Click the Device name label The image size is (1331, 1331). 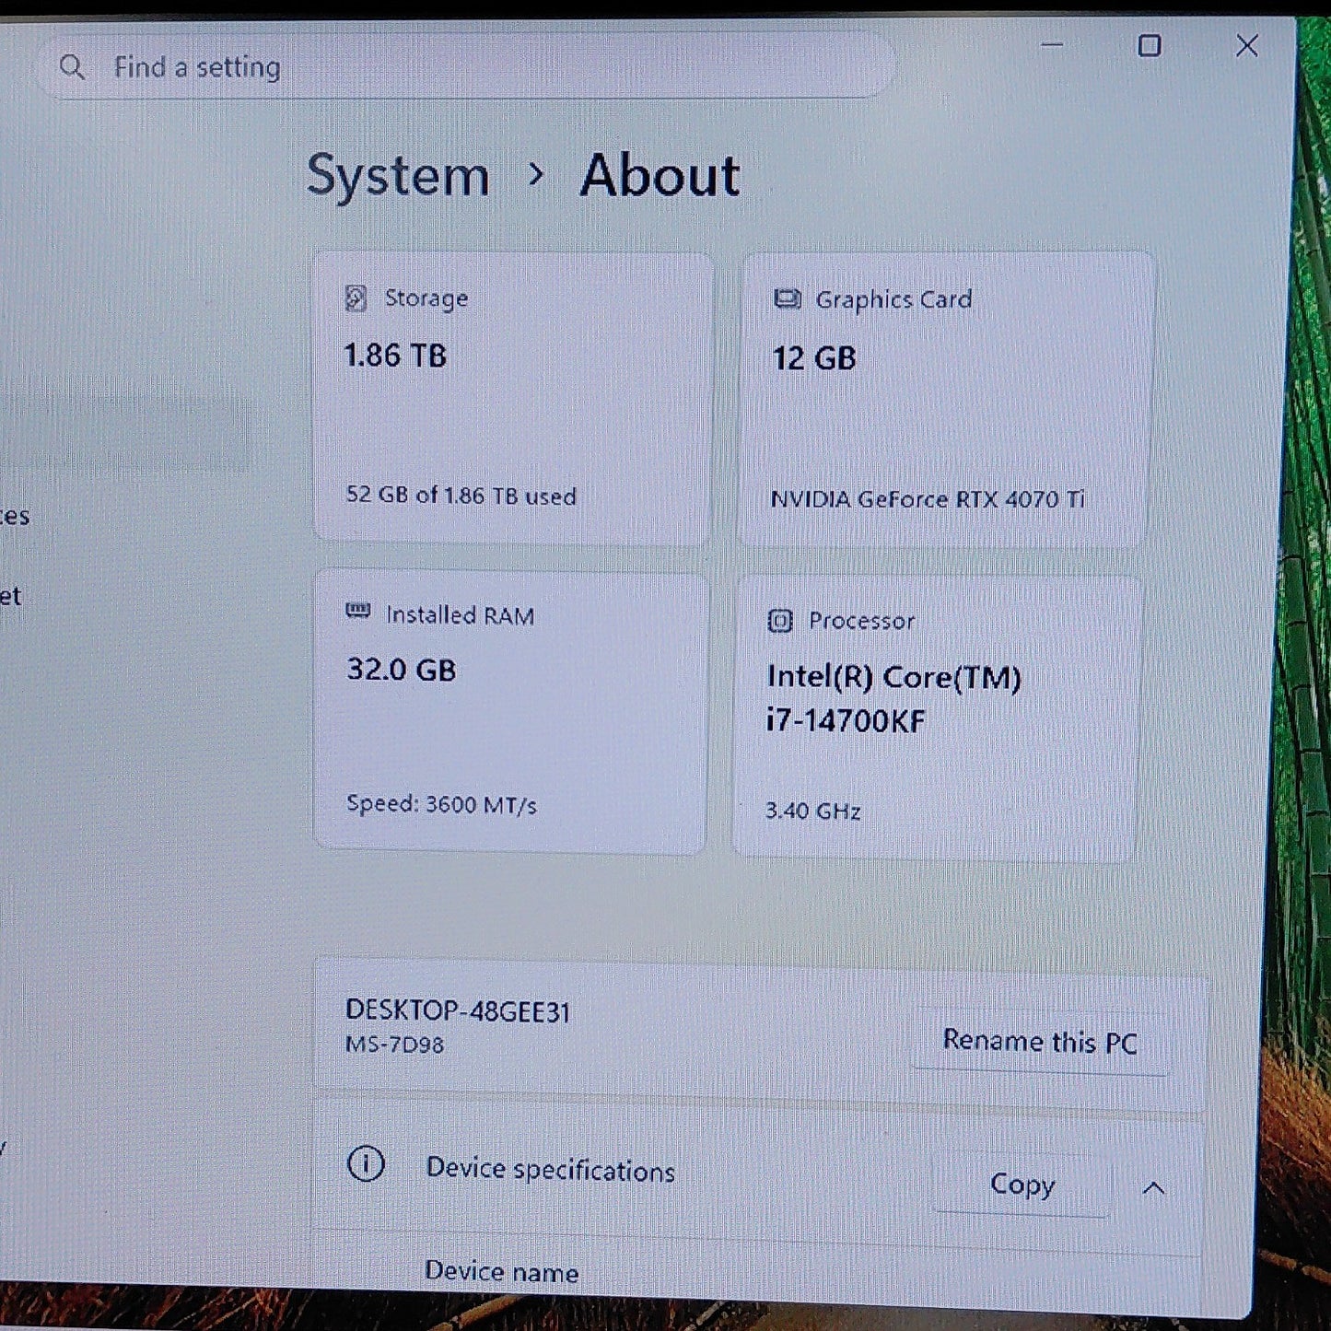tap(502, 1272)
